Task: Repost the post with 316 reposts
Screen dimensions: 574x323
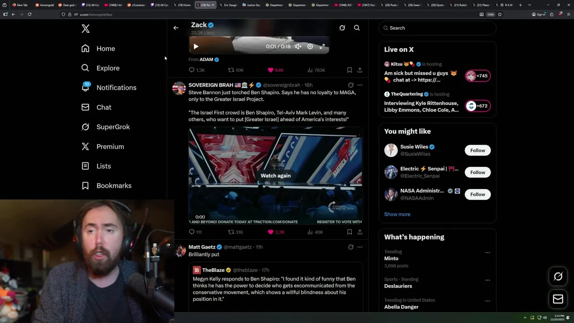Action: [x=235, y=232]
